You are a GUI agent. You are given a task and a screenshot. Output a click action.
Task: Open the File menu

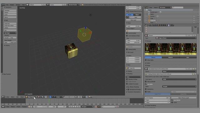coord(7,5)
